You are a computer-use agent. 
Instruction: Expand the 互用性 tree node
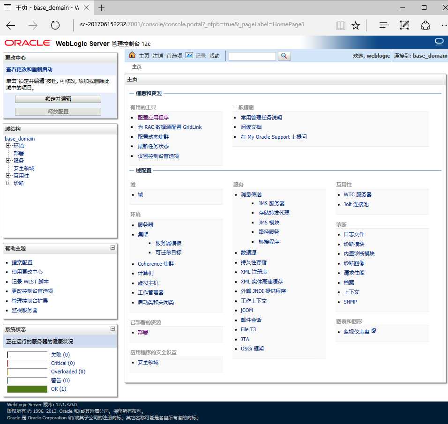8,175
